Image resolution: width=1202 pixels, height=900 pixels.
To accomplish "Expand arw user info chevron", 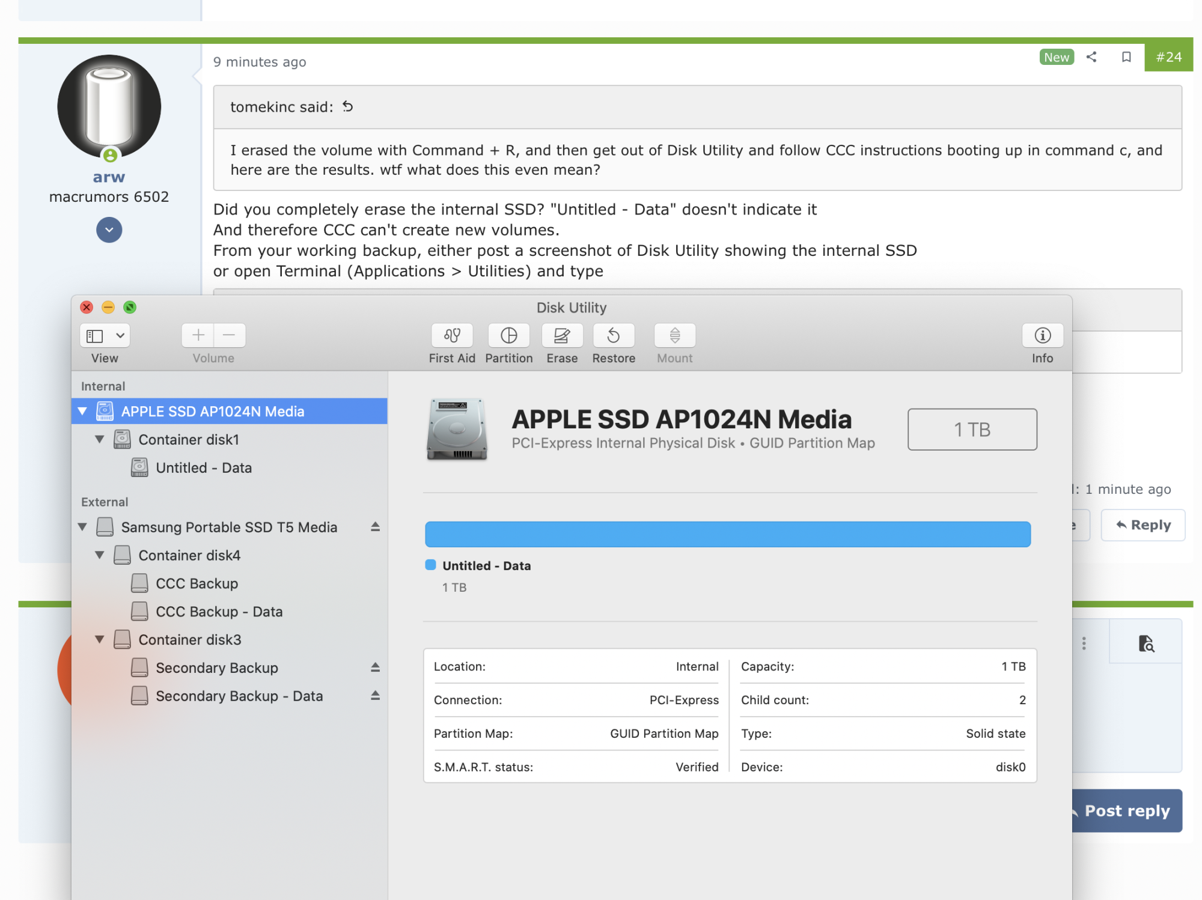I will click(x=109, y=230).
